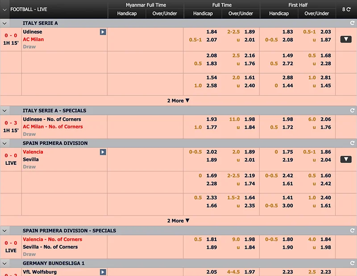Screen dimensions: 357x276
Task: Select the First Half Handicap column header
Action: (279, 13)
